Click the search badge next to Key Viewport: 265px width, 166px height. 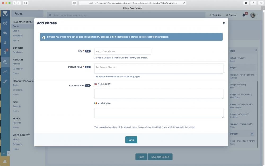click(x=88, y=51)
